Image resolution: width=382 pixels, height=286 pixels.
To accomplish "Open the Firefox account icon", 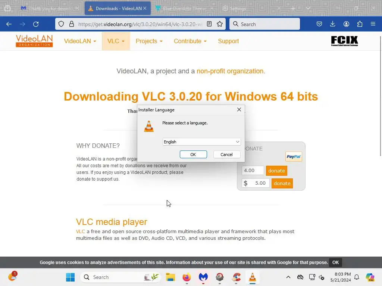I will pos(346,24).
